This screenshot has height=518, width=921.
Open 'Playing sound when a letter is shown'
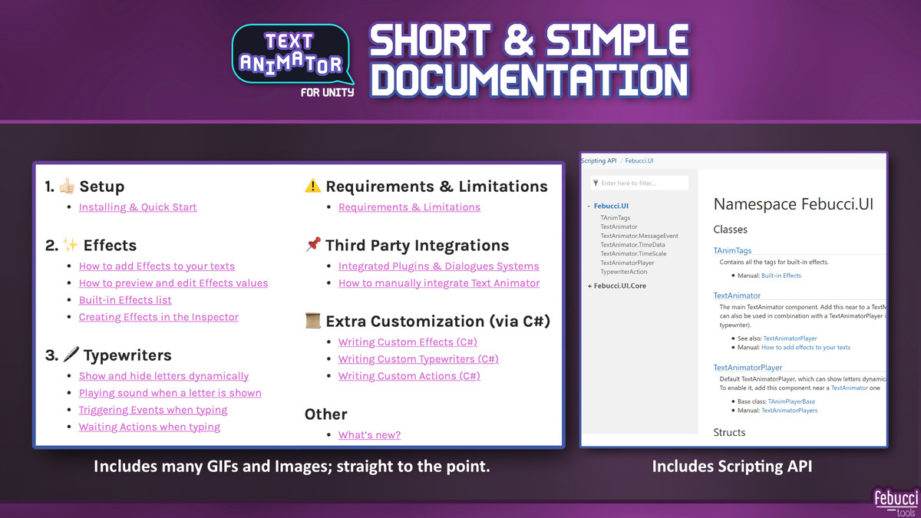(170, 393)
